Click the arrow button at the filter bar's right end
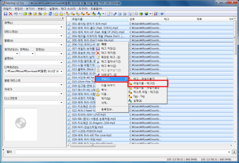The height and width of the screenshot is (163, 239). pyautogui.click(x=234, y=152)
